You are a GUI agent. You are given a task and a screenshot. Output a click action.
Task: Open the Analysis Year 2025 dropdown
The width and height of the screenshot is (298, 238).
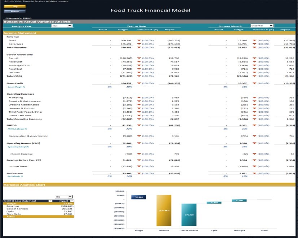70,26
